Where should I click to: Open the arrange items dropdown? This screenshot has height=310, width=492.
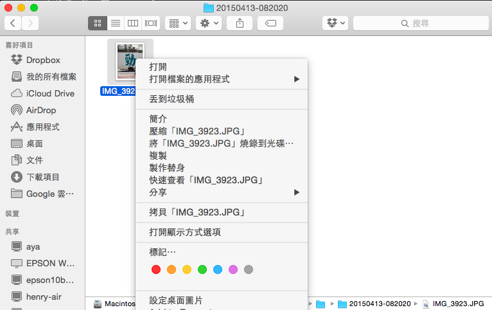tap(178, 23)
